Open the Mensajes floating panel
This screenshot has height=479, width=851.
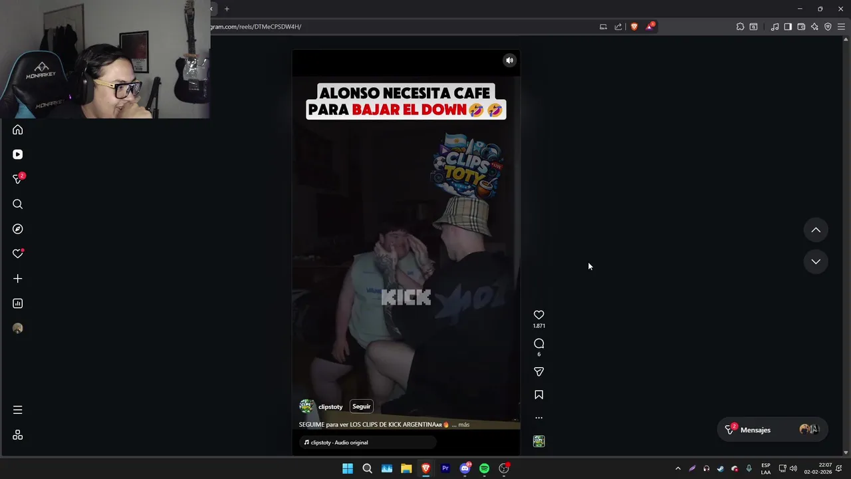pos(773,430)
